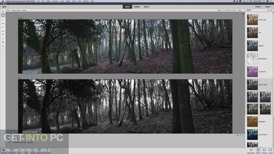The image size is (274, 154).
Task: Open the Enhance menu
Action: click(x=55, y=1)
